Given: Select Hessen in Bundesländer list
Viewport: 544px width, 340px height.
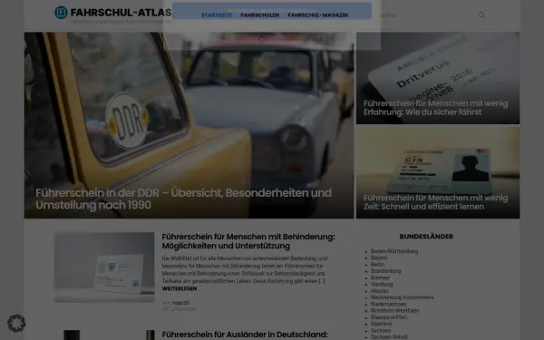Looking at the screenshot, I should point(380,291).
